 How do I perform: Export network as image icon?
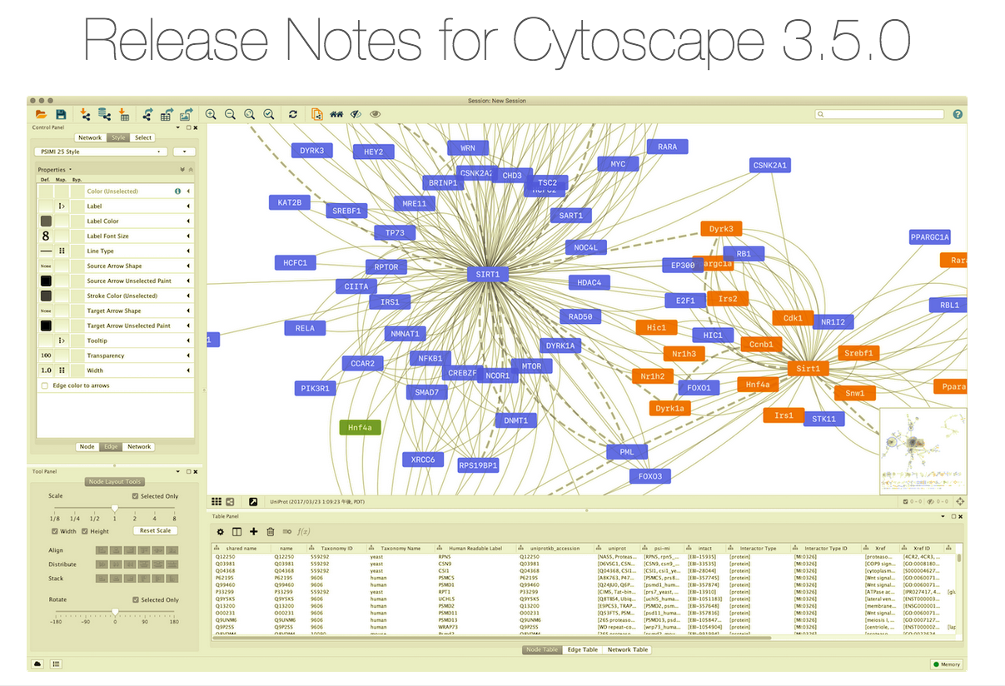(x=186, y=114)
